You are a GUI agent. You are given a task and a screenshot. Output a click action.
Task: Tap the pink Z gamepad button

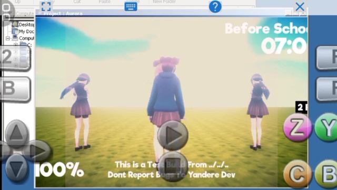click(298, 127)
